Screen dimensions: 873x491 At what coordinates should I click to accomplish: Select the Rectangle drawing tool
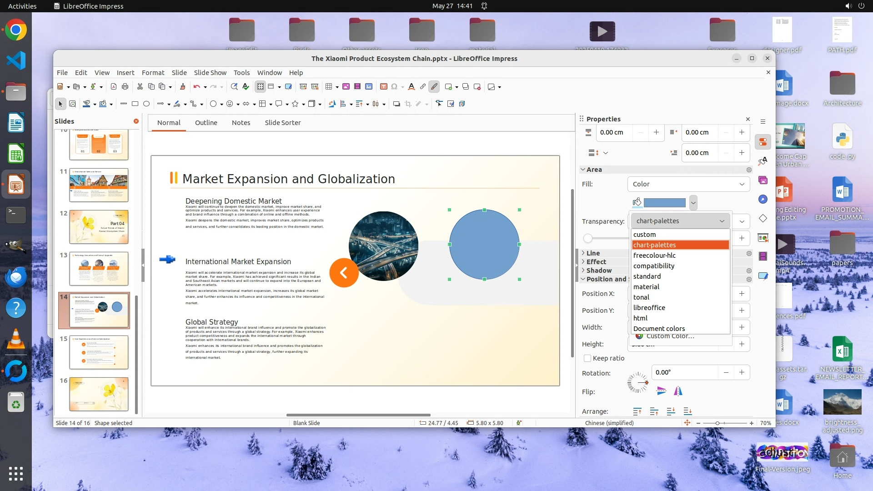click(135, 104)
